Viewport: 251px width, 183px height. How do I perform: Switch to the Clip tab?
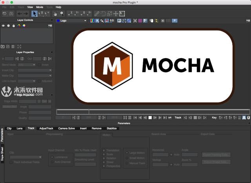click(x=9, y=128)
